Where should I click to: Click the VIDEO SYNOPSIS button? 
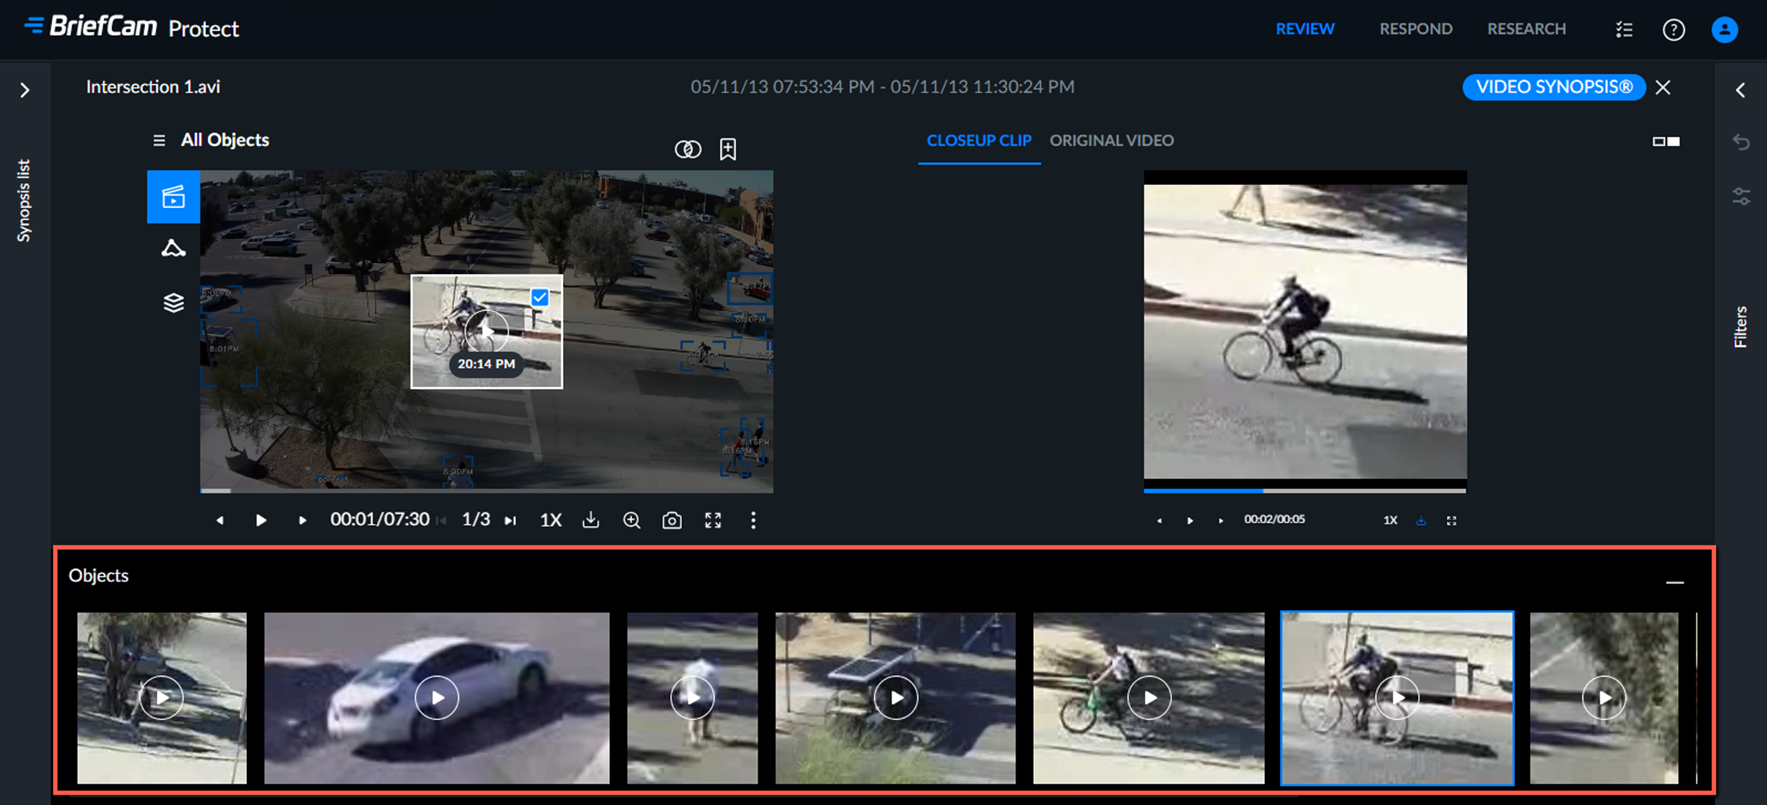coord(1554,87)
